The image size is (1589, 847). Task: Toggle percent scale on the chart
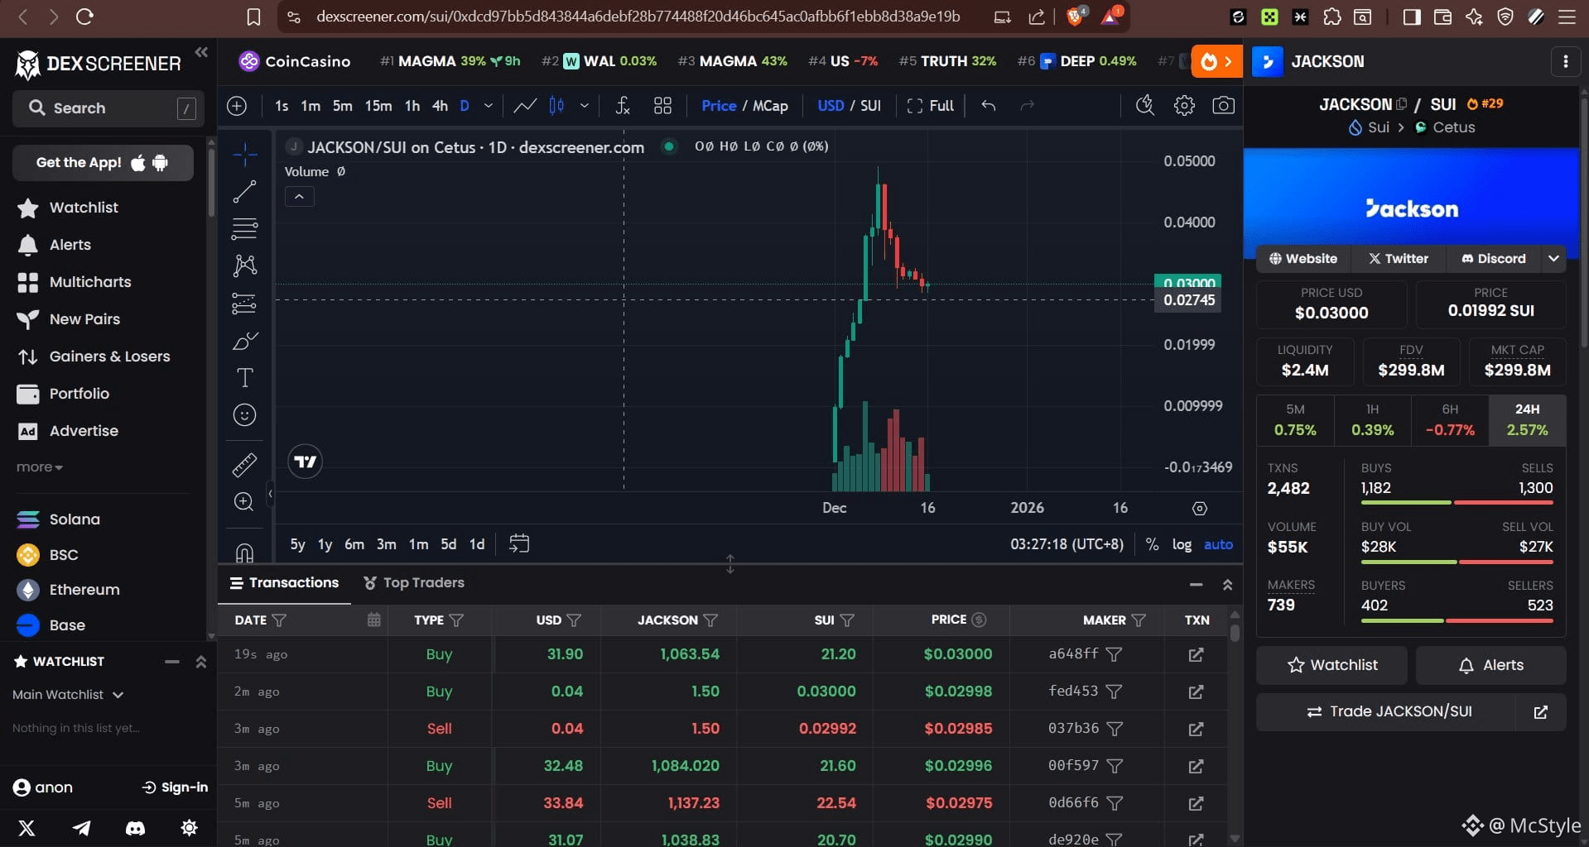click(1152, 544)
